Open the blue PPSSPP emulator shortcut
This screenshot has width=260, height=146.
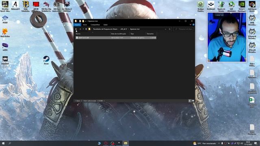click(x=5, y=19)
